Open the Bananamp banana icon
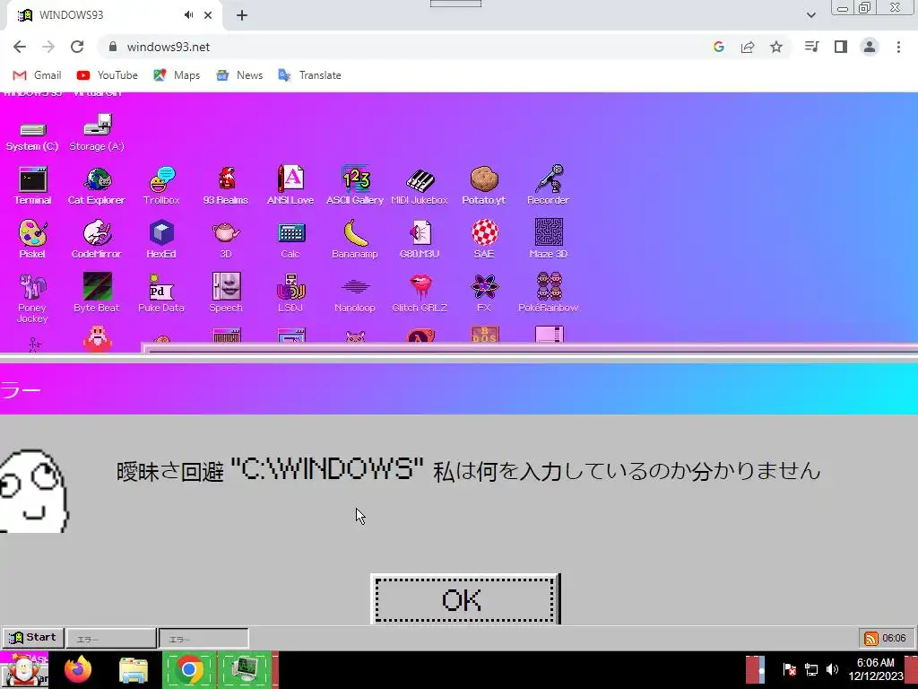The height and width of the screenshot is (689, 918). tap(355, 239)
